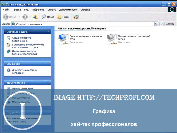Screen dimensions: 177x133
Task: Click the new connection wizard icon
Action: (8, 38)
